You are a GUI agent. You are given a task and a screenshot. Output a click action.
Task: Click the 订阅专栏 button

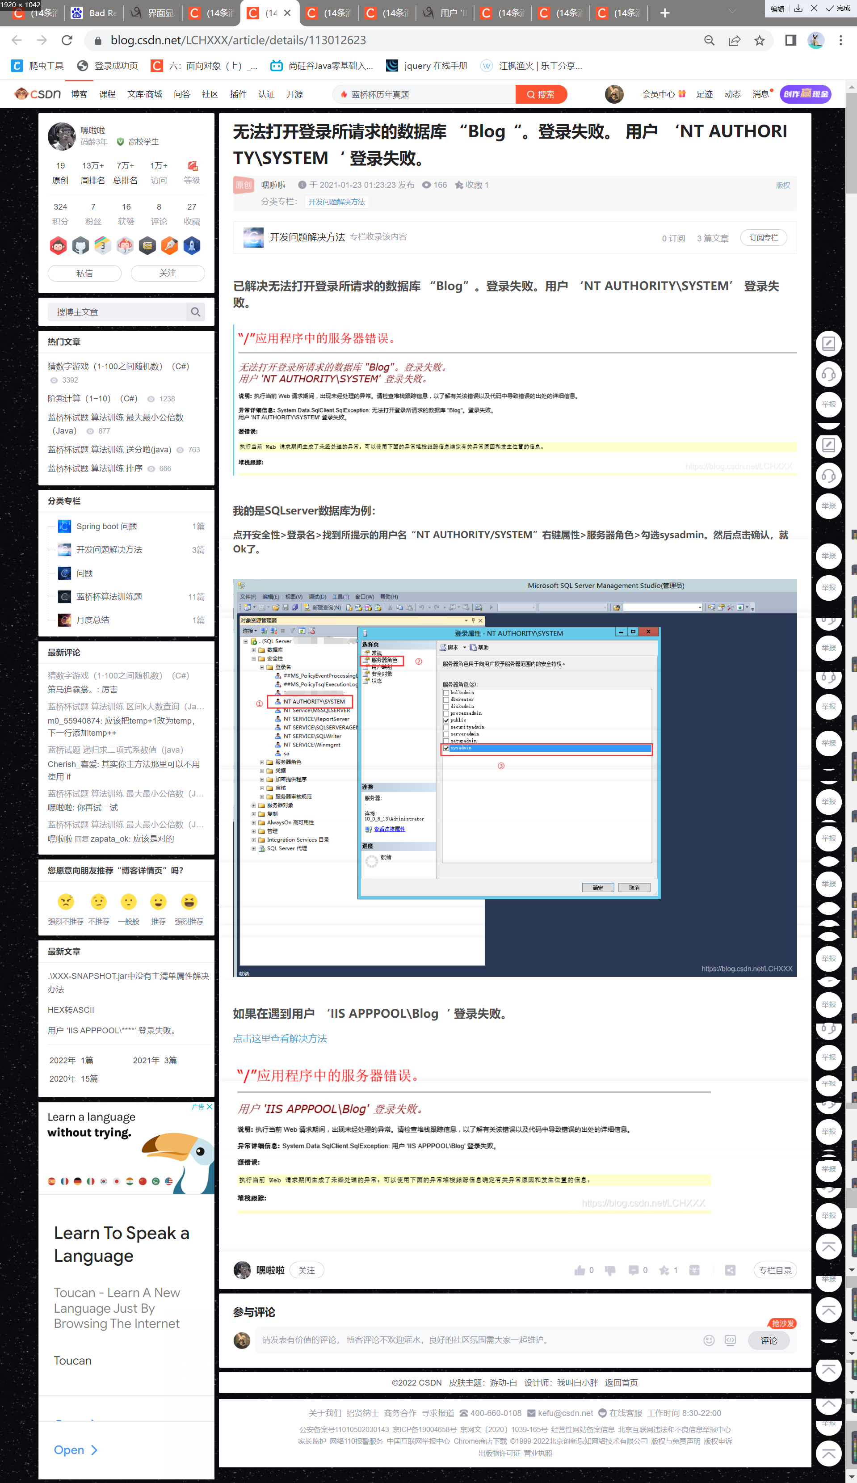(x=764, y=237)
